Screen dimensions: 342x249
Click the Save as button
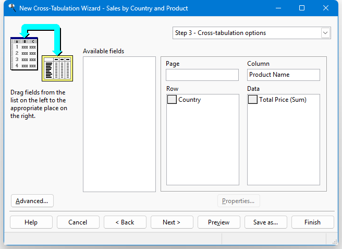(x=265, y=222)
